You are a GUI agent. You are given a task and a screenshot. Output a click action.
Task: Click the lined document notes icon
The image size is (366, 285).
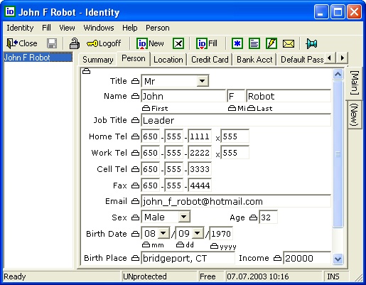(254, 43)
